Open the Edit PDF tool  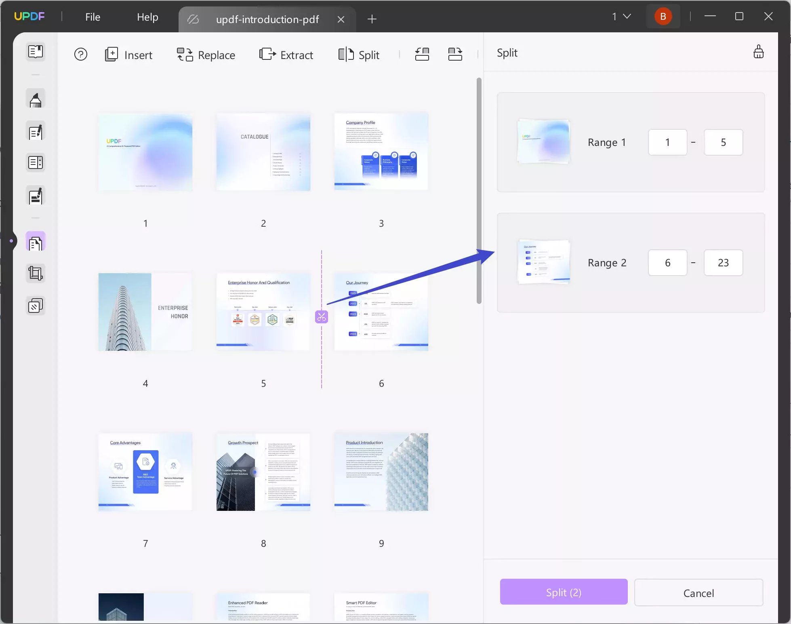pyautogui.click(x=36, y=131)
